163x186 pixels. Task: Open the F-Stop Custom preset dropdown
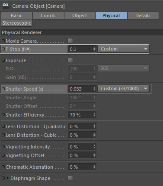pyautogui.click(x=123, y=49)
